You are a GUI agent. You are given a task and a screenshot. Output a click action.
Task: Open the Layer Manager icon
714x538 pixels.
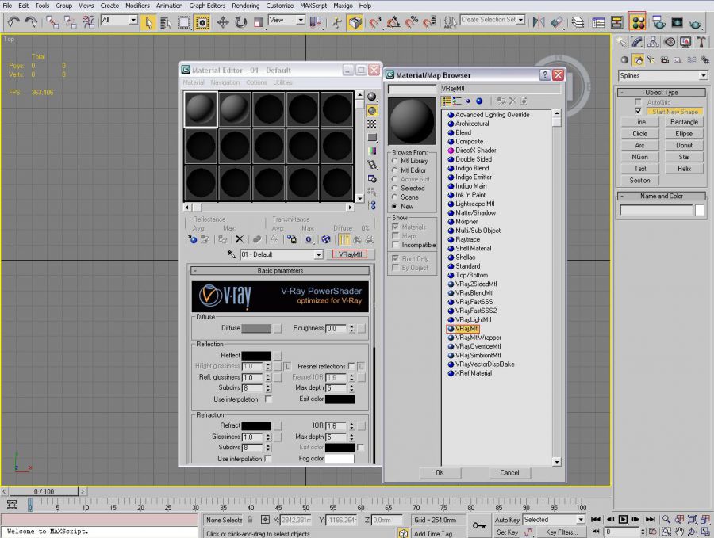pos(578,22)
